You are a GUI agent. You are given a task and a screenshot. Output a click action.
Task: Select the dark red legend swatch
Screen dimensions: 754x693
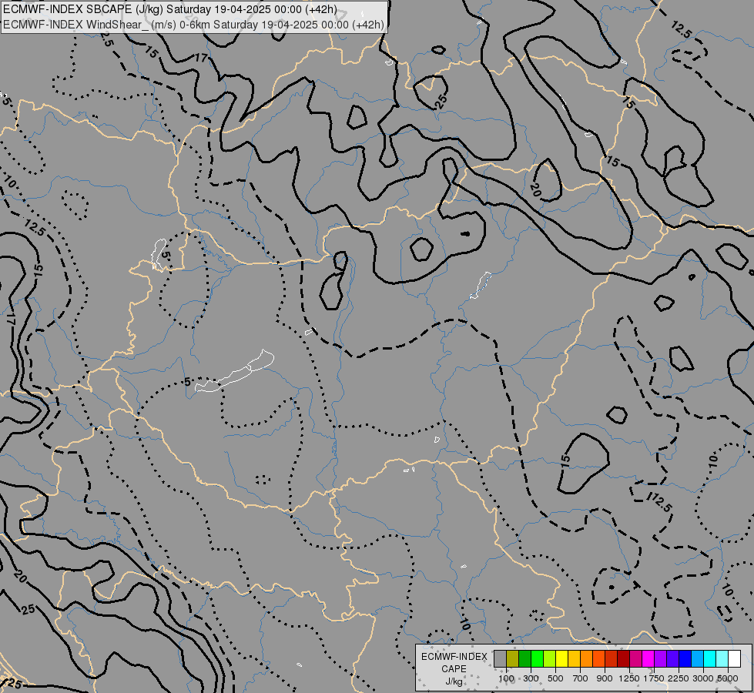623,658
